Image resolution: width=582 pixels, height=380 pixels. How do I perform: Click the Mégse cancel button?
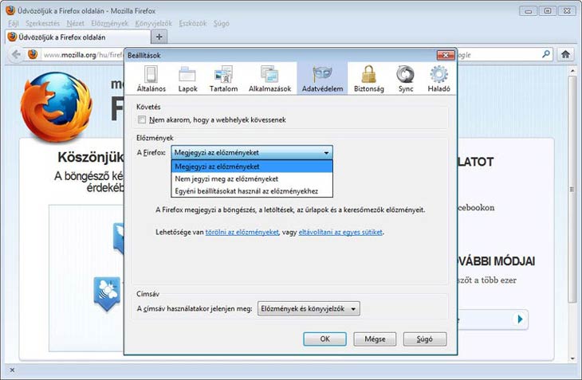[375, 339]
